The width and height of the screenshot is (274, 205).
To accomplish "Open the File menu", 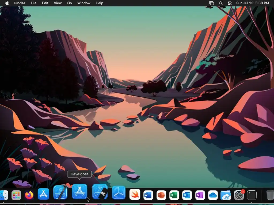I will 33,3.
